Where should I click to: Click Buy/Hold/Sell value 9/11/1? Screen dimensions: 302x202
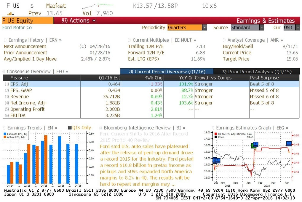(290, 46)
